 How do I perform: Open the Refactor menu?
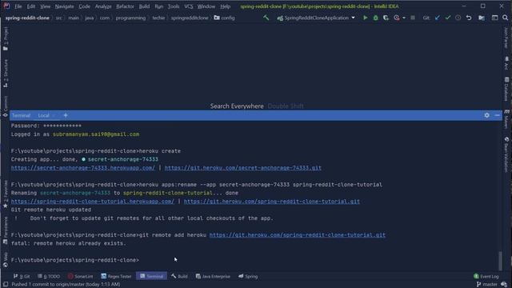pyautogui.click(x=125, y=6)
